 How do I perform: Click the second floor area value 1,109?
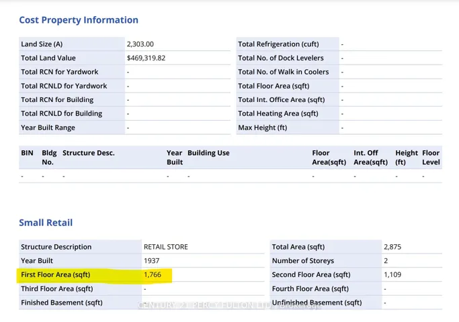[x=392, y=274]
